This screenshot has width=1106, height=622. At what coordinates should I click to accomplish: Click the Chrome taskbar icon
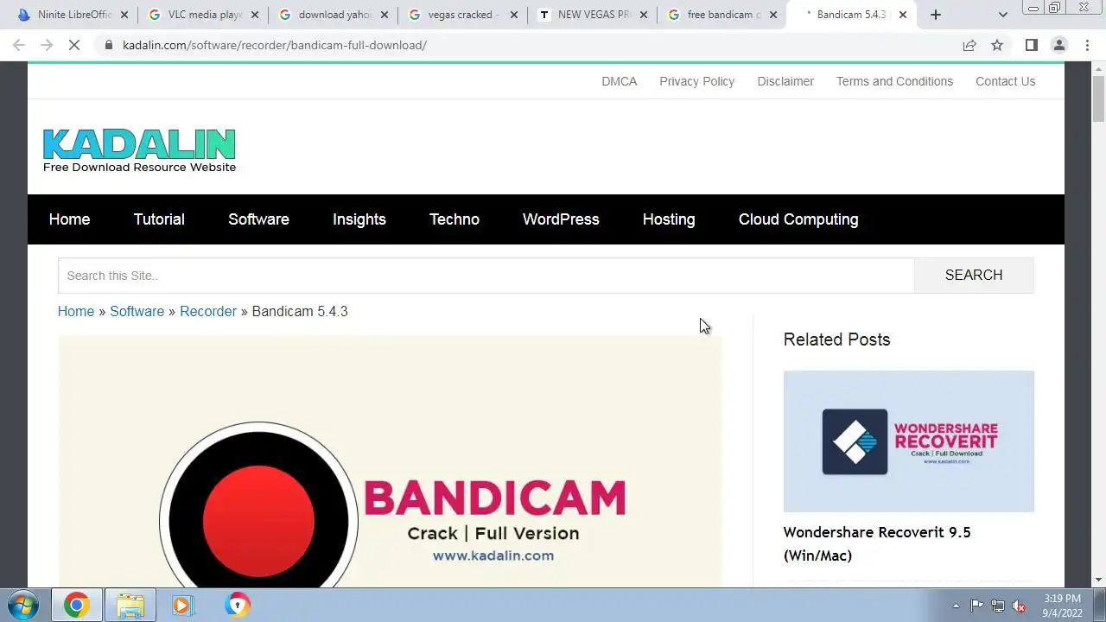pyautogui.click(x=76, y=606)
